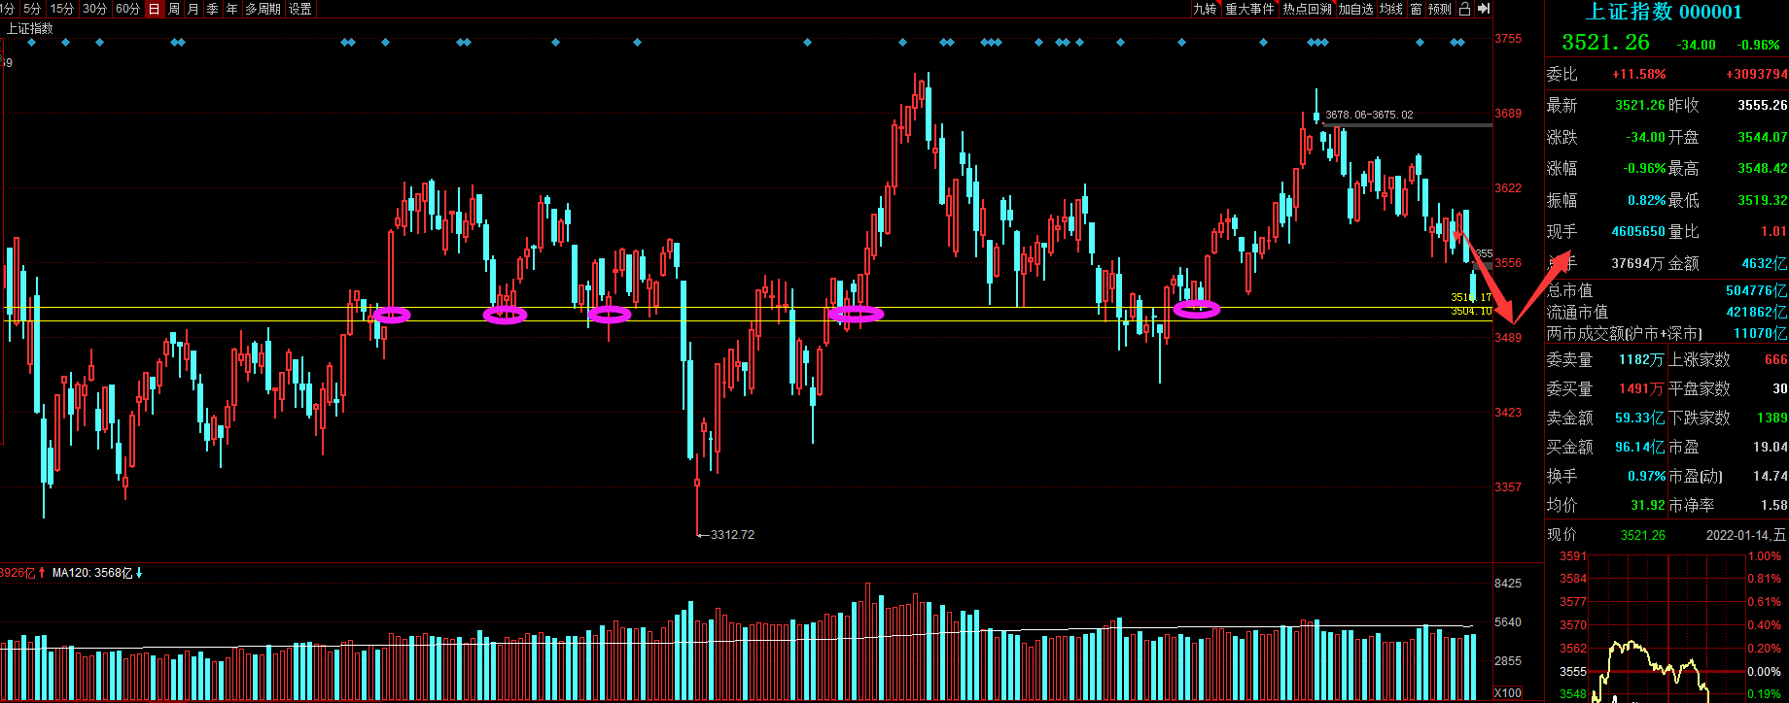1789x703 pixels.
Task: Select the 月 monthly period tab
Action: 193,9
